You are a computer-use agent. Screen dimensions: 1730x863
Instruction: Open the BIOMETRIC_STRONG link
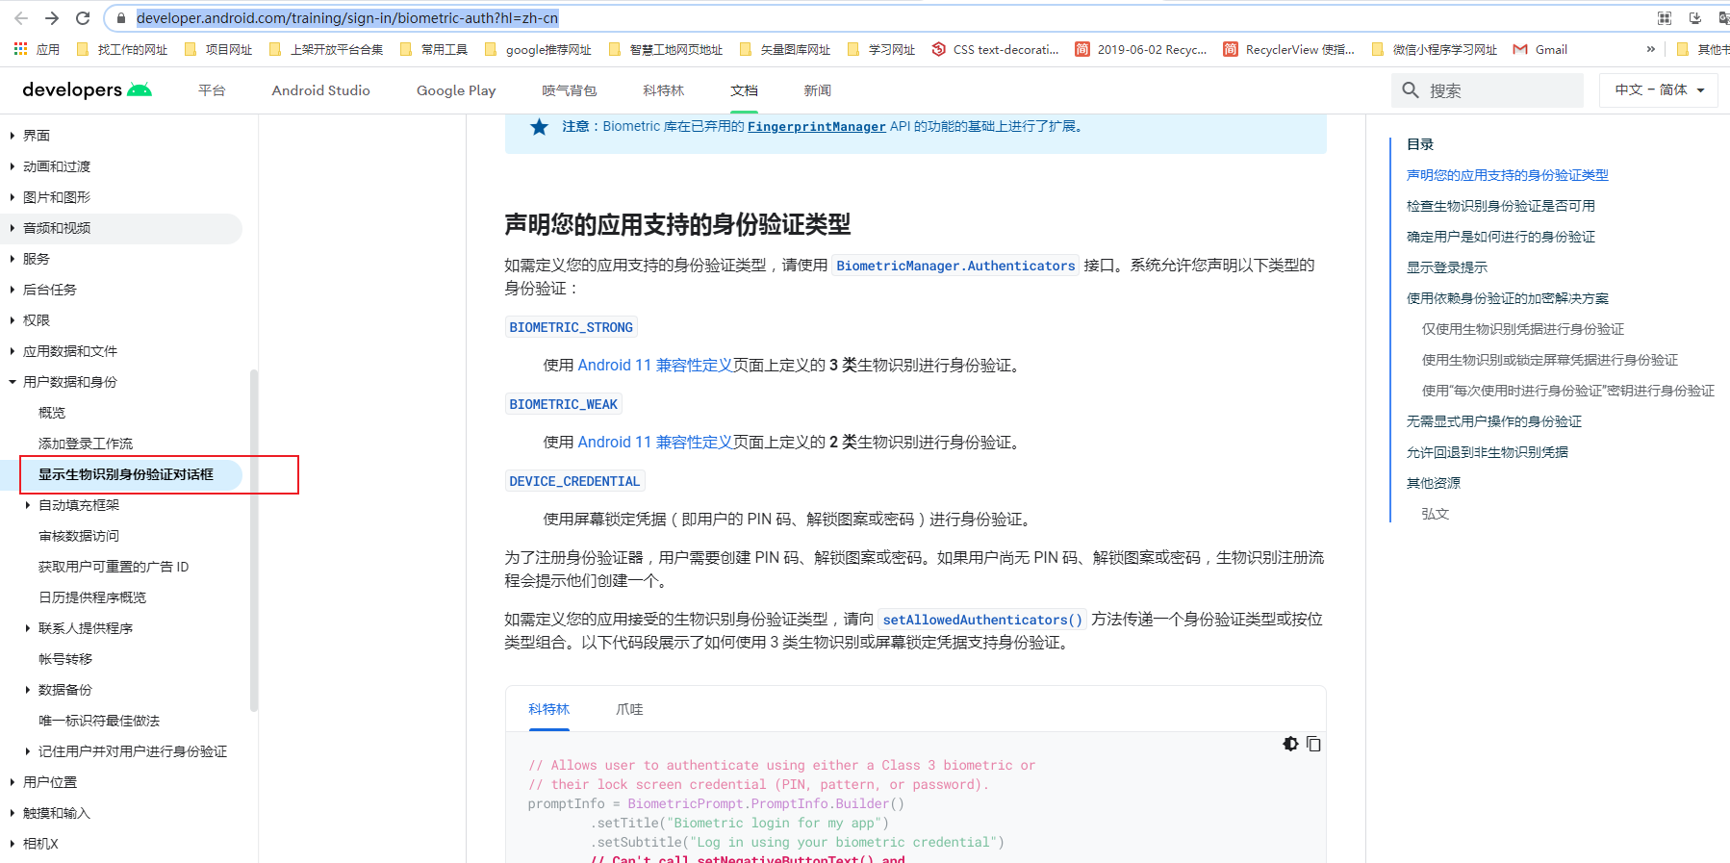coord(572,327)
